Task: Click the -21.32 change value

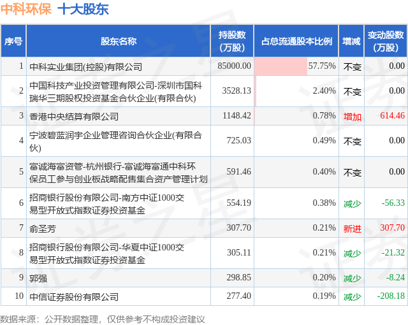Action: [393, 252]
